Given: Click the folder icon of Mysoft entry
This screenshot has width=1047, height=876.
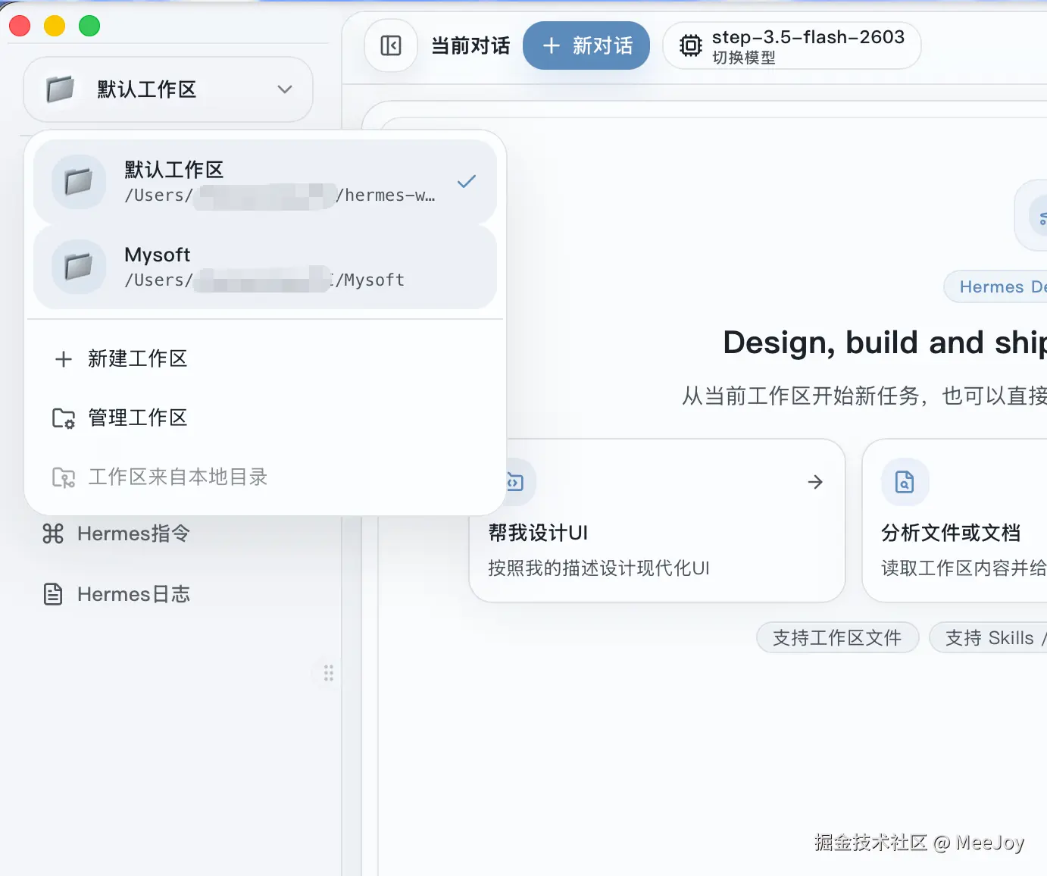Looking at the screenshot, I should (79, 267).
